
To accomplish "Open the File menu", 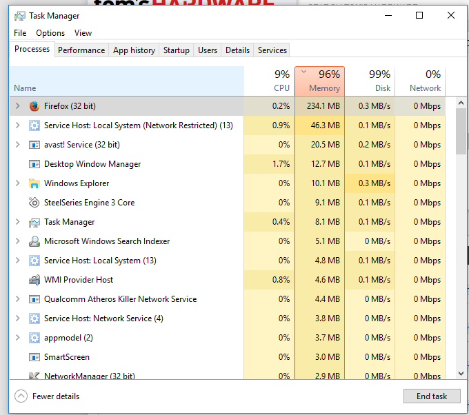I will (20, 33).
